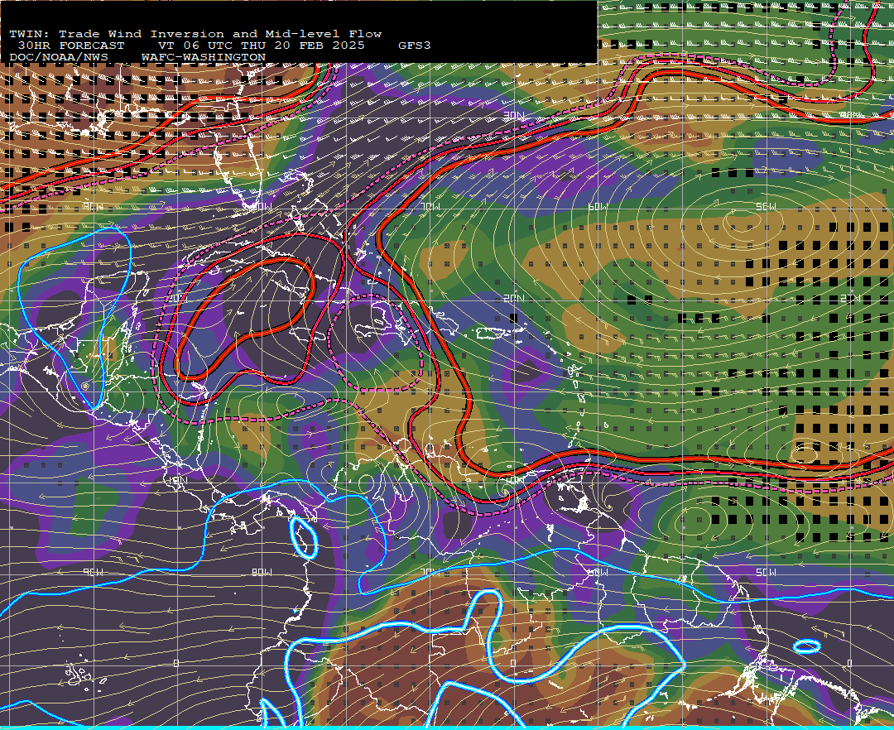Click the '80W' label by south Florida
Image resolution: width=894 pixels, height=730 pixels.
pyautogui.click(x=262, y=206)
